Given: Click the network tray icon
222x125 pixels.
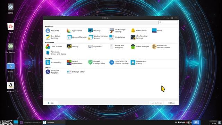Looking at the screenshot, I should [x=176, y=123].
